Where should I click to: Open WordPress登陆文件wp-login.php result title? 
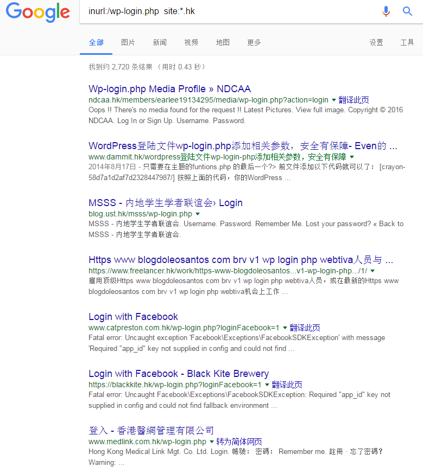click(243, 146)
